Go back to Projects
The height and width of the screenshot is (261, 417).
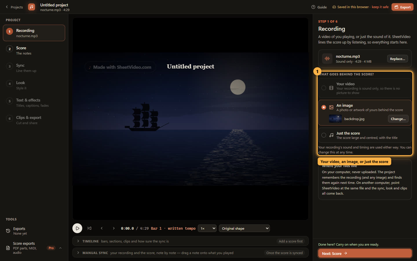pos(14,7)
